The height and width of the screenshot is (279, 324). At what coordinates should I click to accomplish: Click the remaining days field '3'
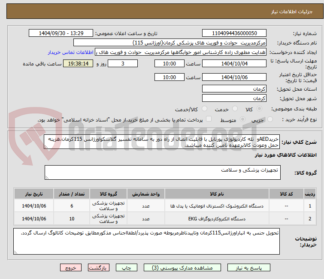click(123, 63)
